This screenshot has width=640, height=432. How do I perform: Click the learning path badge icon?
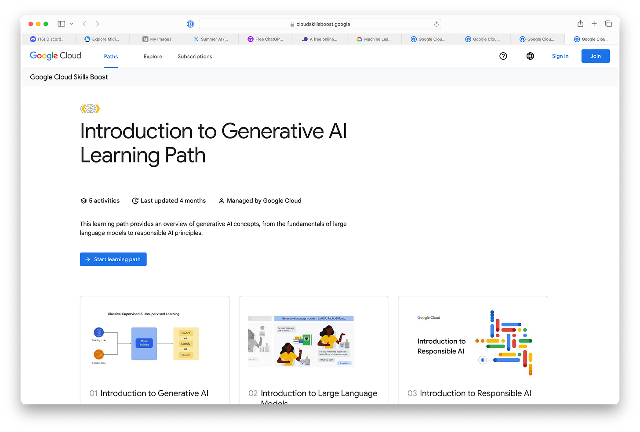[x=90, y=108]
